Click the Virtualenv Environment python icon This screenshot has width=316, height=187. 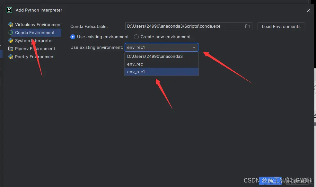coord(11,25)
